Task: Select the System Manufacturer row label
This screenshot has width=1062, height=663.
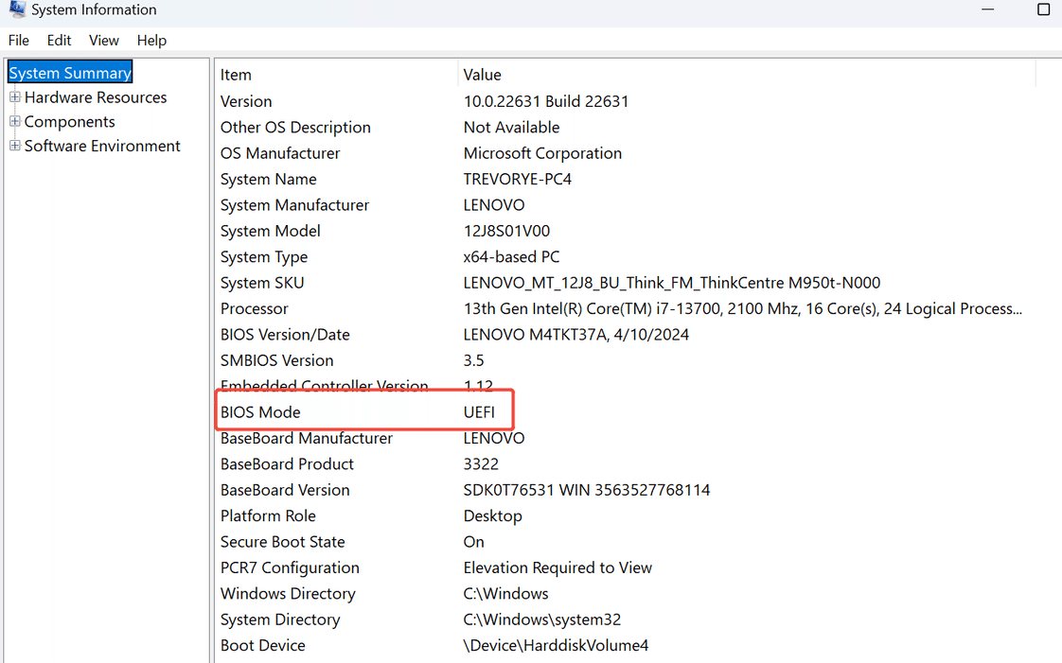Action: point(294,205)
